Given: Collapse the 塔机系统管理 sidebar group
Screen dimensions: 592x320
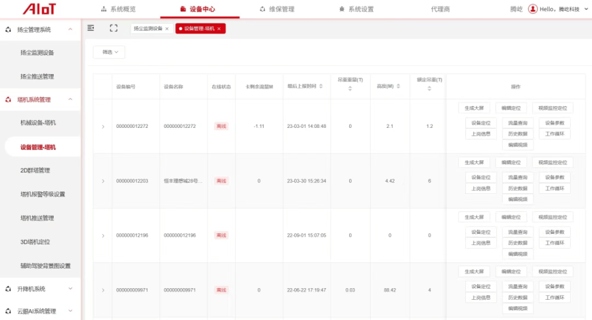Looking at the screenshot, I should (70, 100).
